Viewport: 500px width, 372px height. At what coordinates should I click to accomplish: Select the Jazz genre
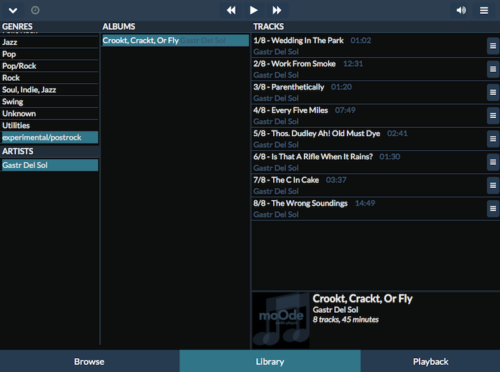coord(49,42)
